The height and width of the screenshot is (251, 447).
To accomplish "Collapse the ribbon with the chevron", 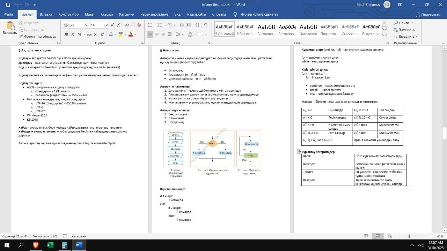I will 443,43.
